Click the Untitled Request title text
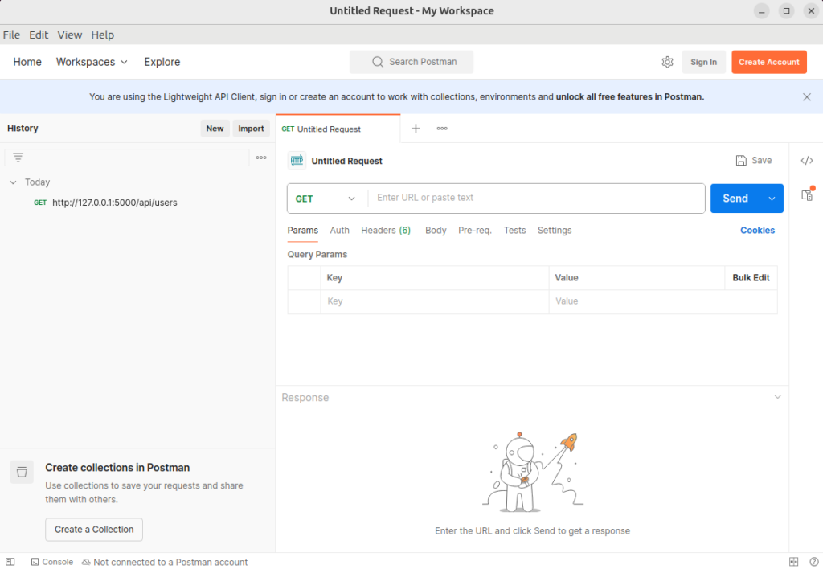823x569 pixels. click(x=347, y=162)
